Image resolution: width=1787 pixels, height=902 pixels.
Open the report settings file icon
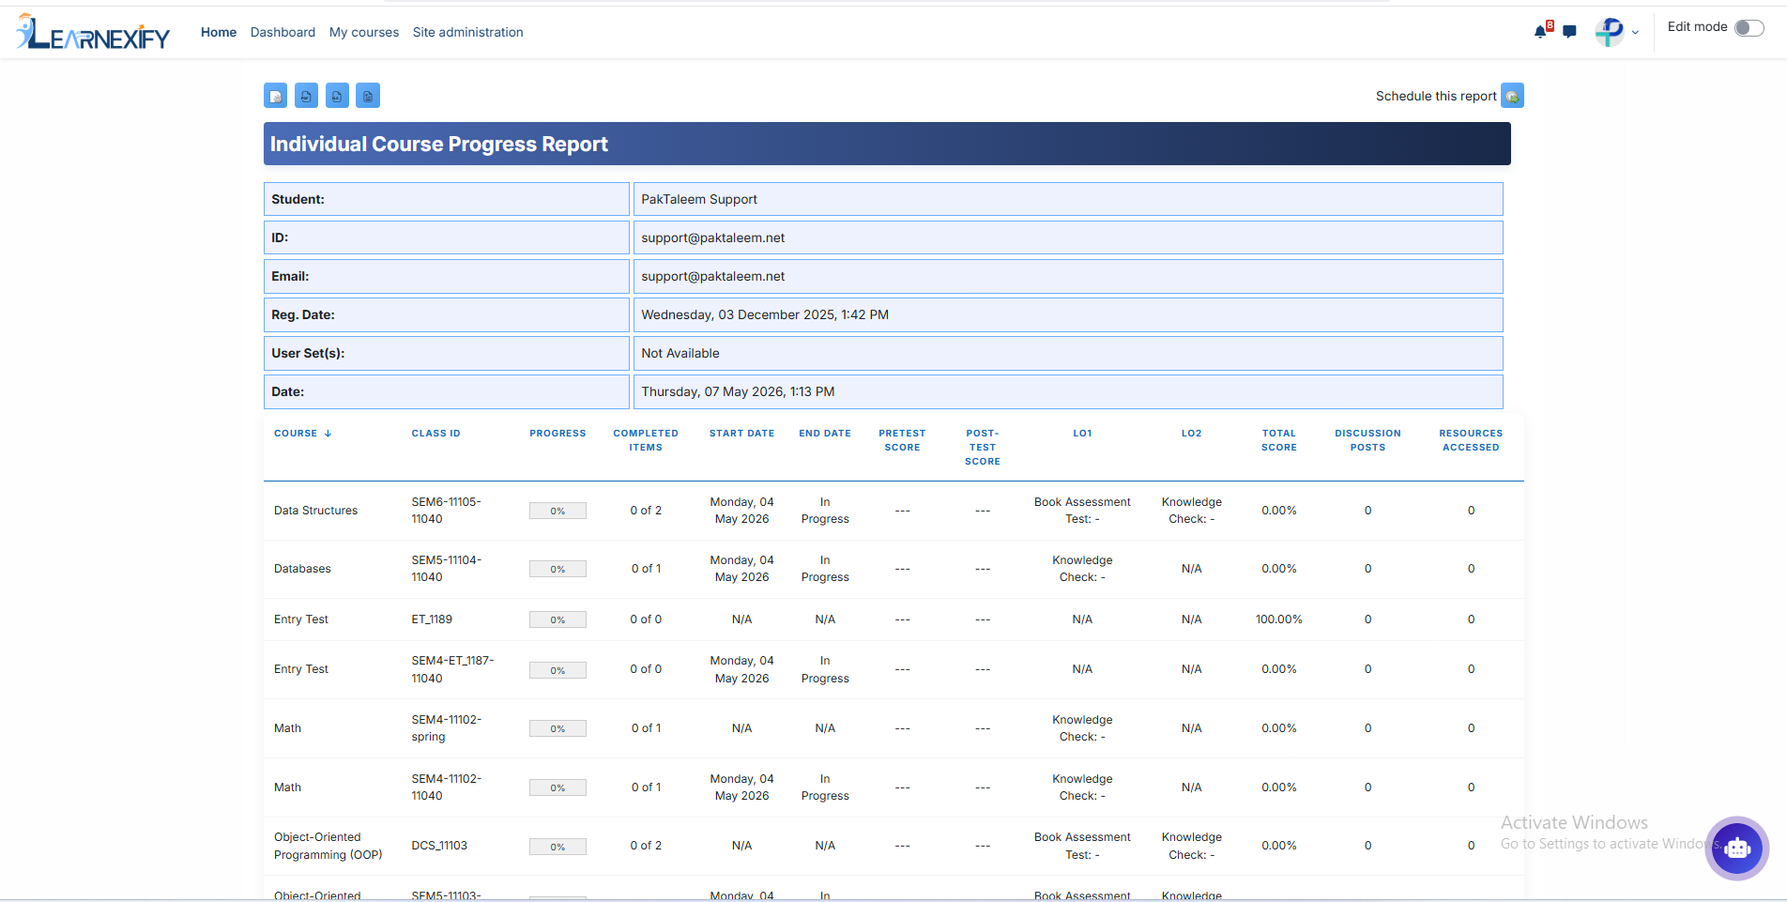click(x=275, y=96)
